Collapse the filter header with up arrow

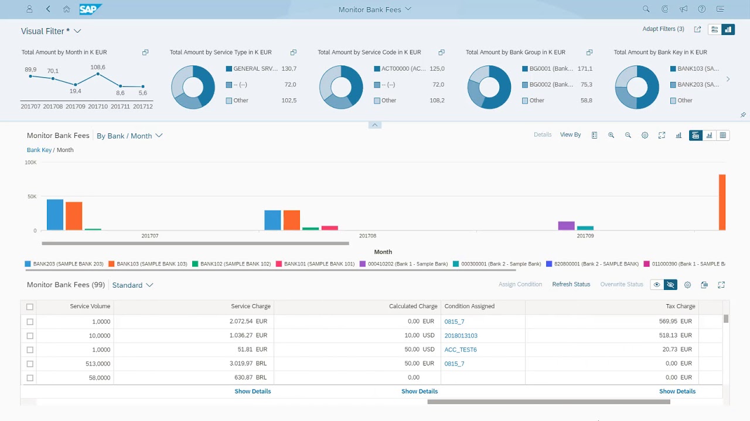(375, 125)
